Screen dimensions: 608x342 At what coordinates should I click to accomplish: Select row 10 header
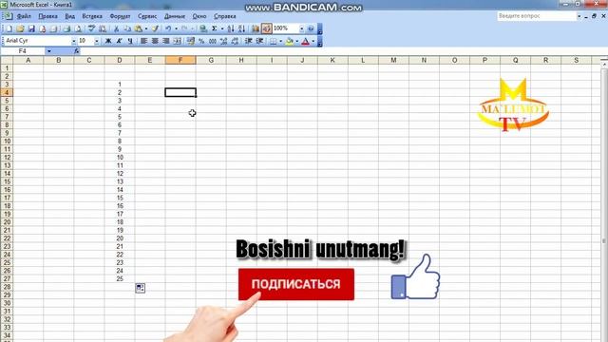coord(7,142)
